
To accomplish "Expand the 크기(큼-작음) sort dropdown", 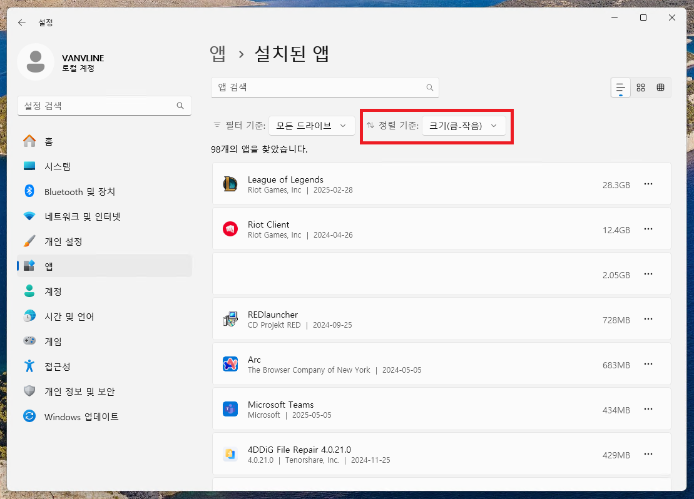I will point(464,126).
